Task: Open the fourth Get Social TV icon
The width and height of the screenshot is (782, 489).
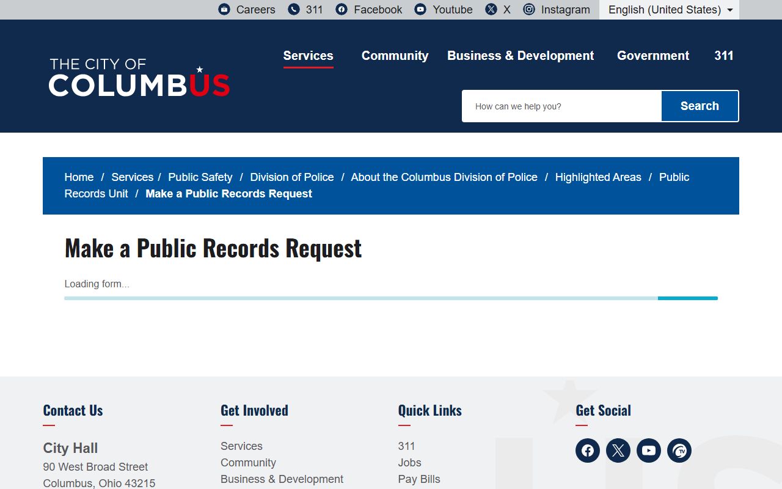Action: pyautogui.click(x=679, y=450)
